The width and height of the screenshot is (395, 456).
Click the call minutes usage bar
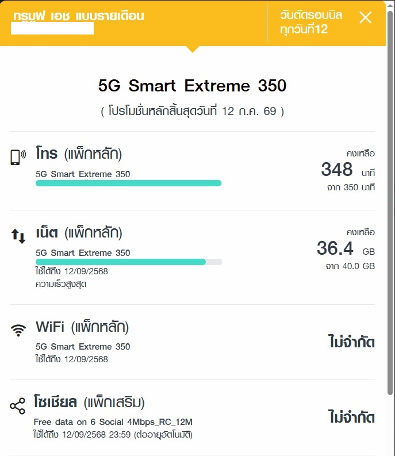[129, 183]
